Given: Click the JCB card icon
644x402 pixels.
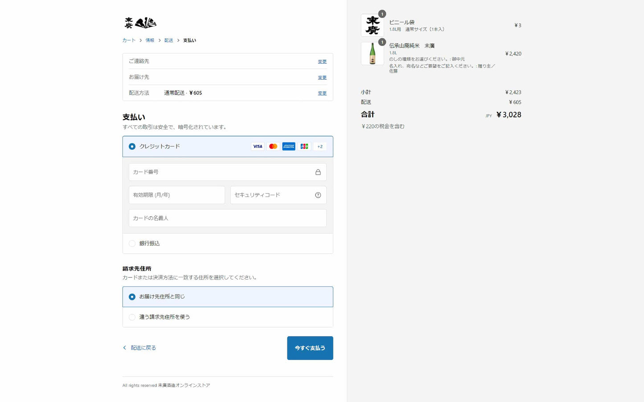Looking at the screenshot, I should click(304, 146).
